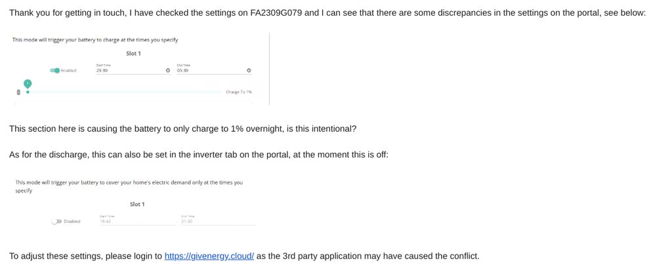Click the 'Slot 1' heading in the discharge section
672x267 pixels.
coord(137,204)
